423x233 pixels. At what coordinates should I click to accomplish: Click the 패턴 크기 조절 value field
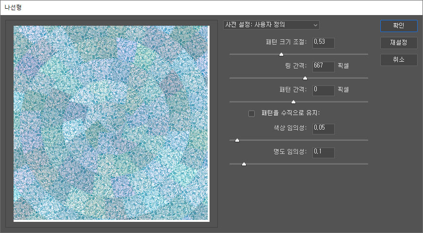pos(324,43)
